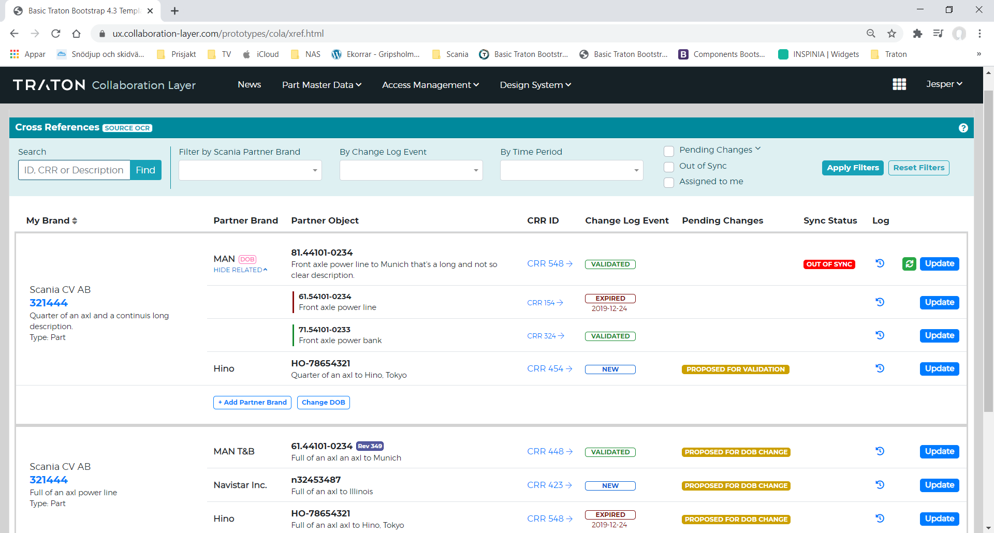994x533 pixels.
Task: Open Design System menu
Action: coord(535,85)
